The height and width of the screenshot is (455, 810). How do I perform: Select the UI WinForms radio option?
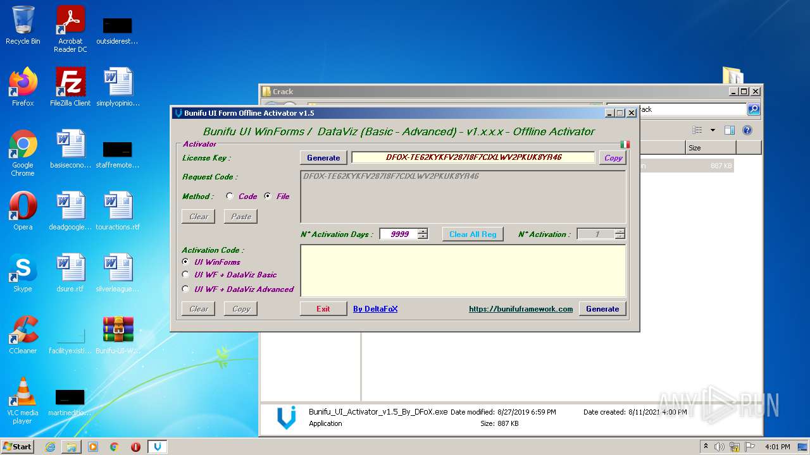point(185,262)
